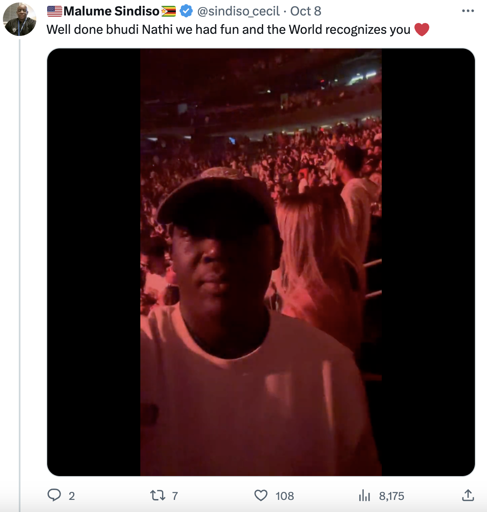Click the share upload icon
The width and height of the screenshot is (487, 512).
click(x=468, y=495)
